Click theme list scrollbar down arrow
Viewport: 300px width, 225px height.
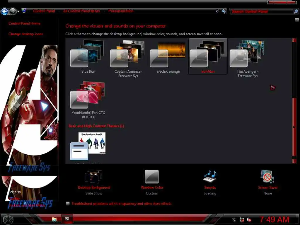[x=294, y=161]
